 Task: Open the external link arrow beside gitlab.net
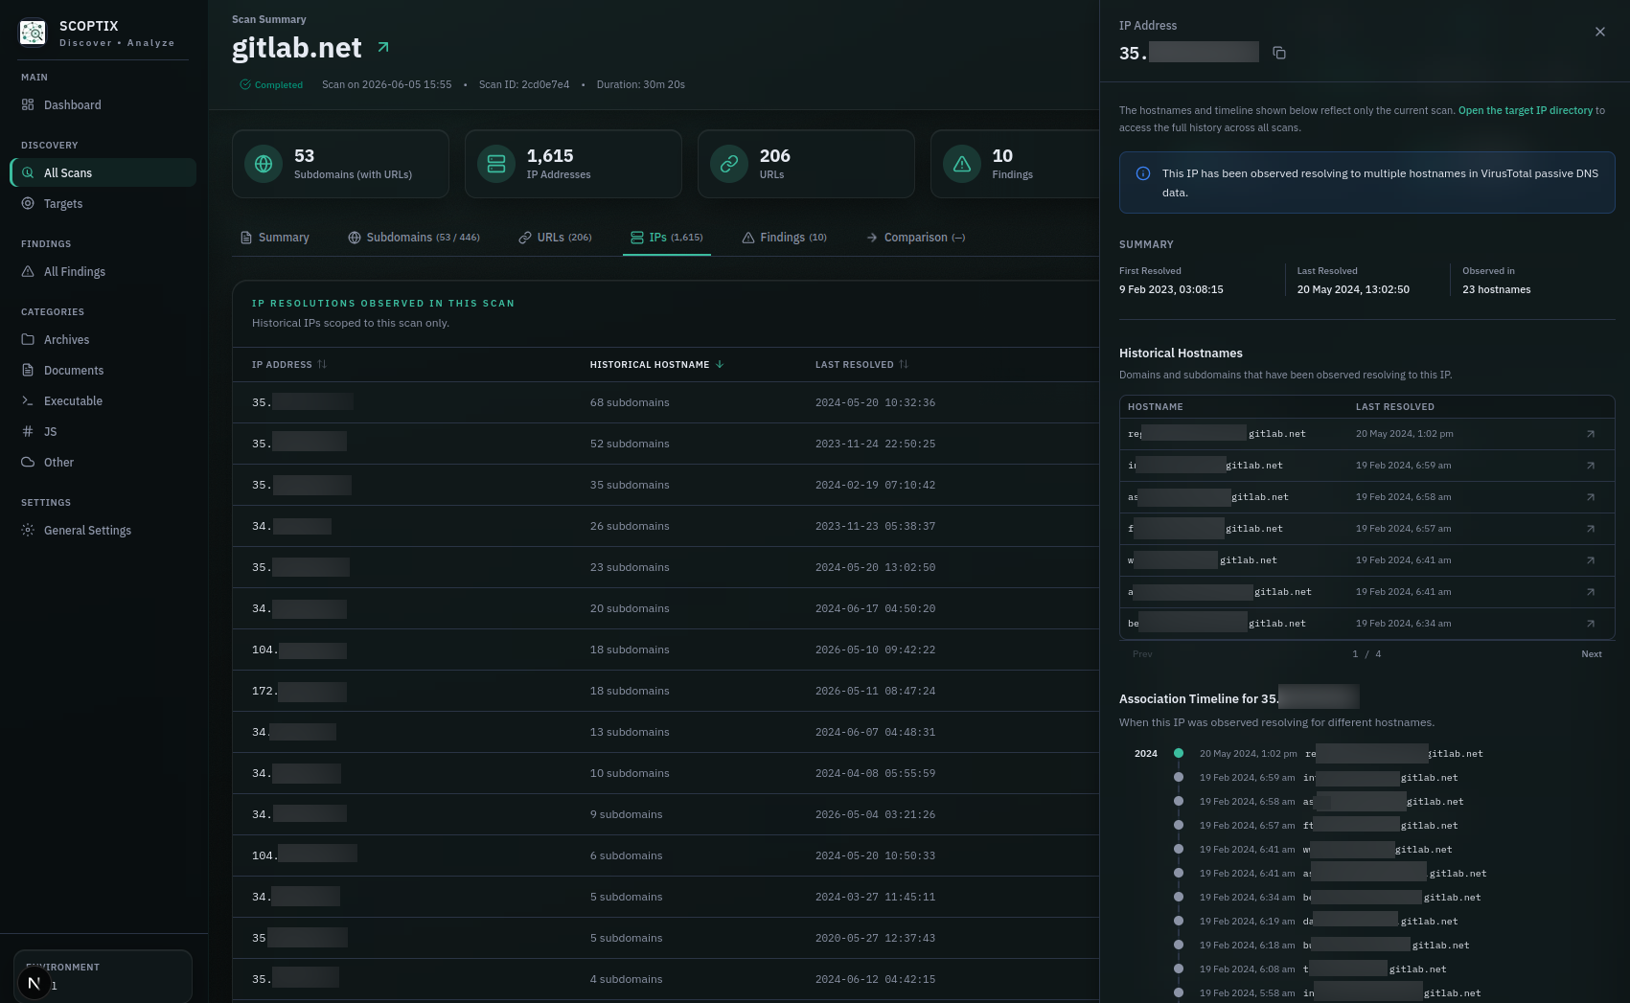coord(383,47)
